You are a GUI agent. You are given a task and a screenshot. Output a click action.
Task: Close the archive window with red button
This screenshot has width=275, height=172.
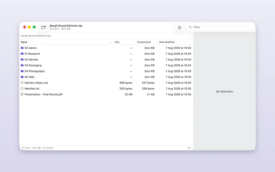pyautogui.click(x=24, y=27)
